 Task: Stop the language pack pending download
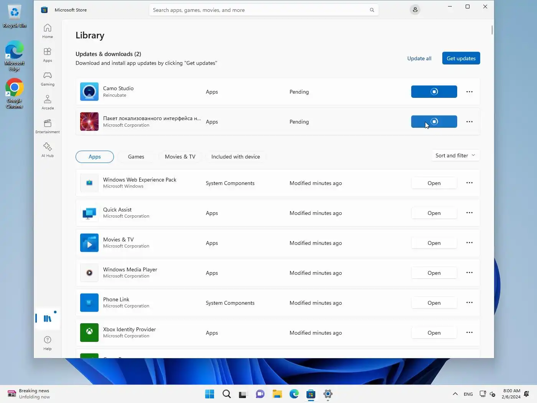tap(434, 122)
